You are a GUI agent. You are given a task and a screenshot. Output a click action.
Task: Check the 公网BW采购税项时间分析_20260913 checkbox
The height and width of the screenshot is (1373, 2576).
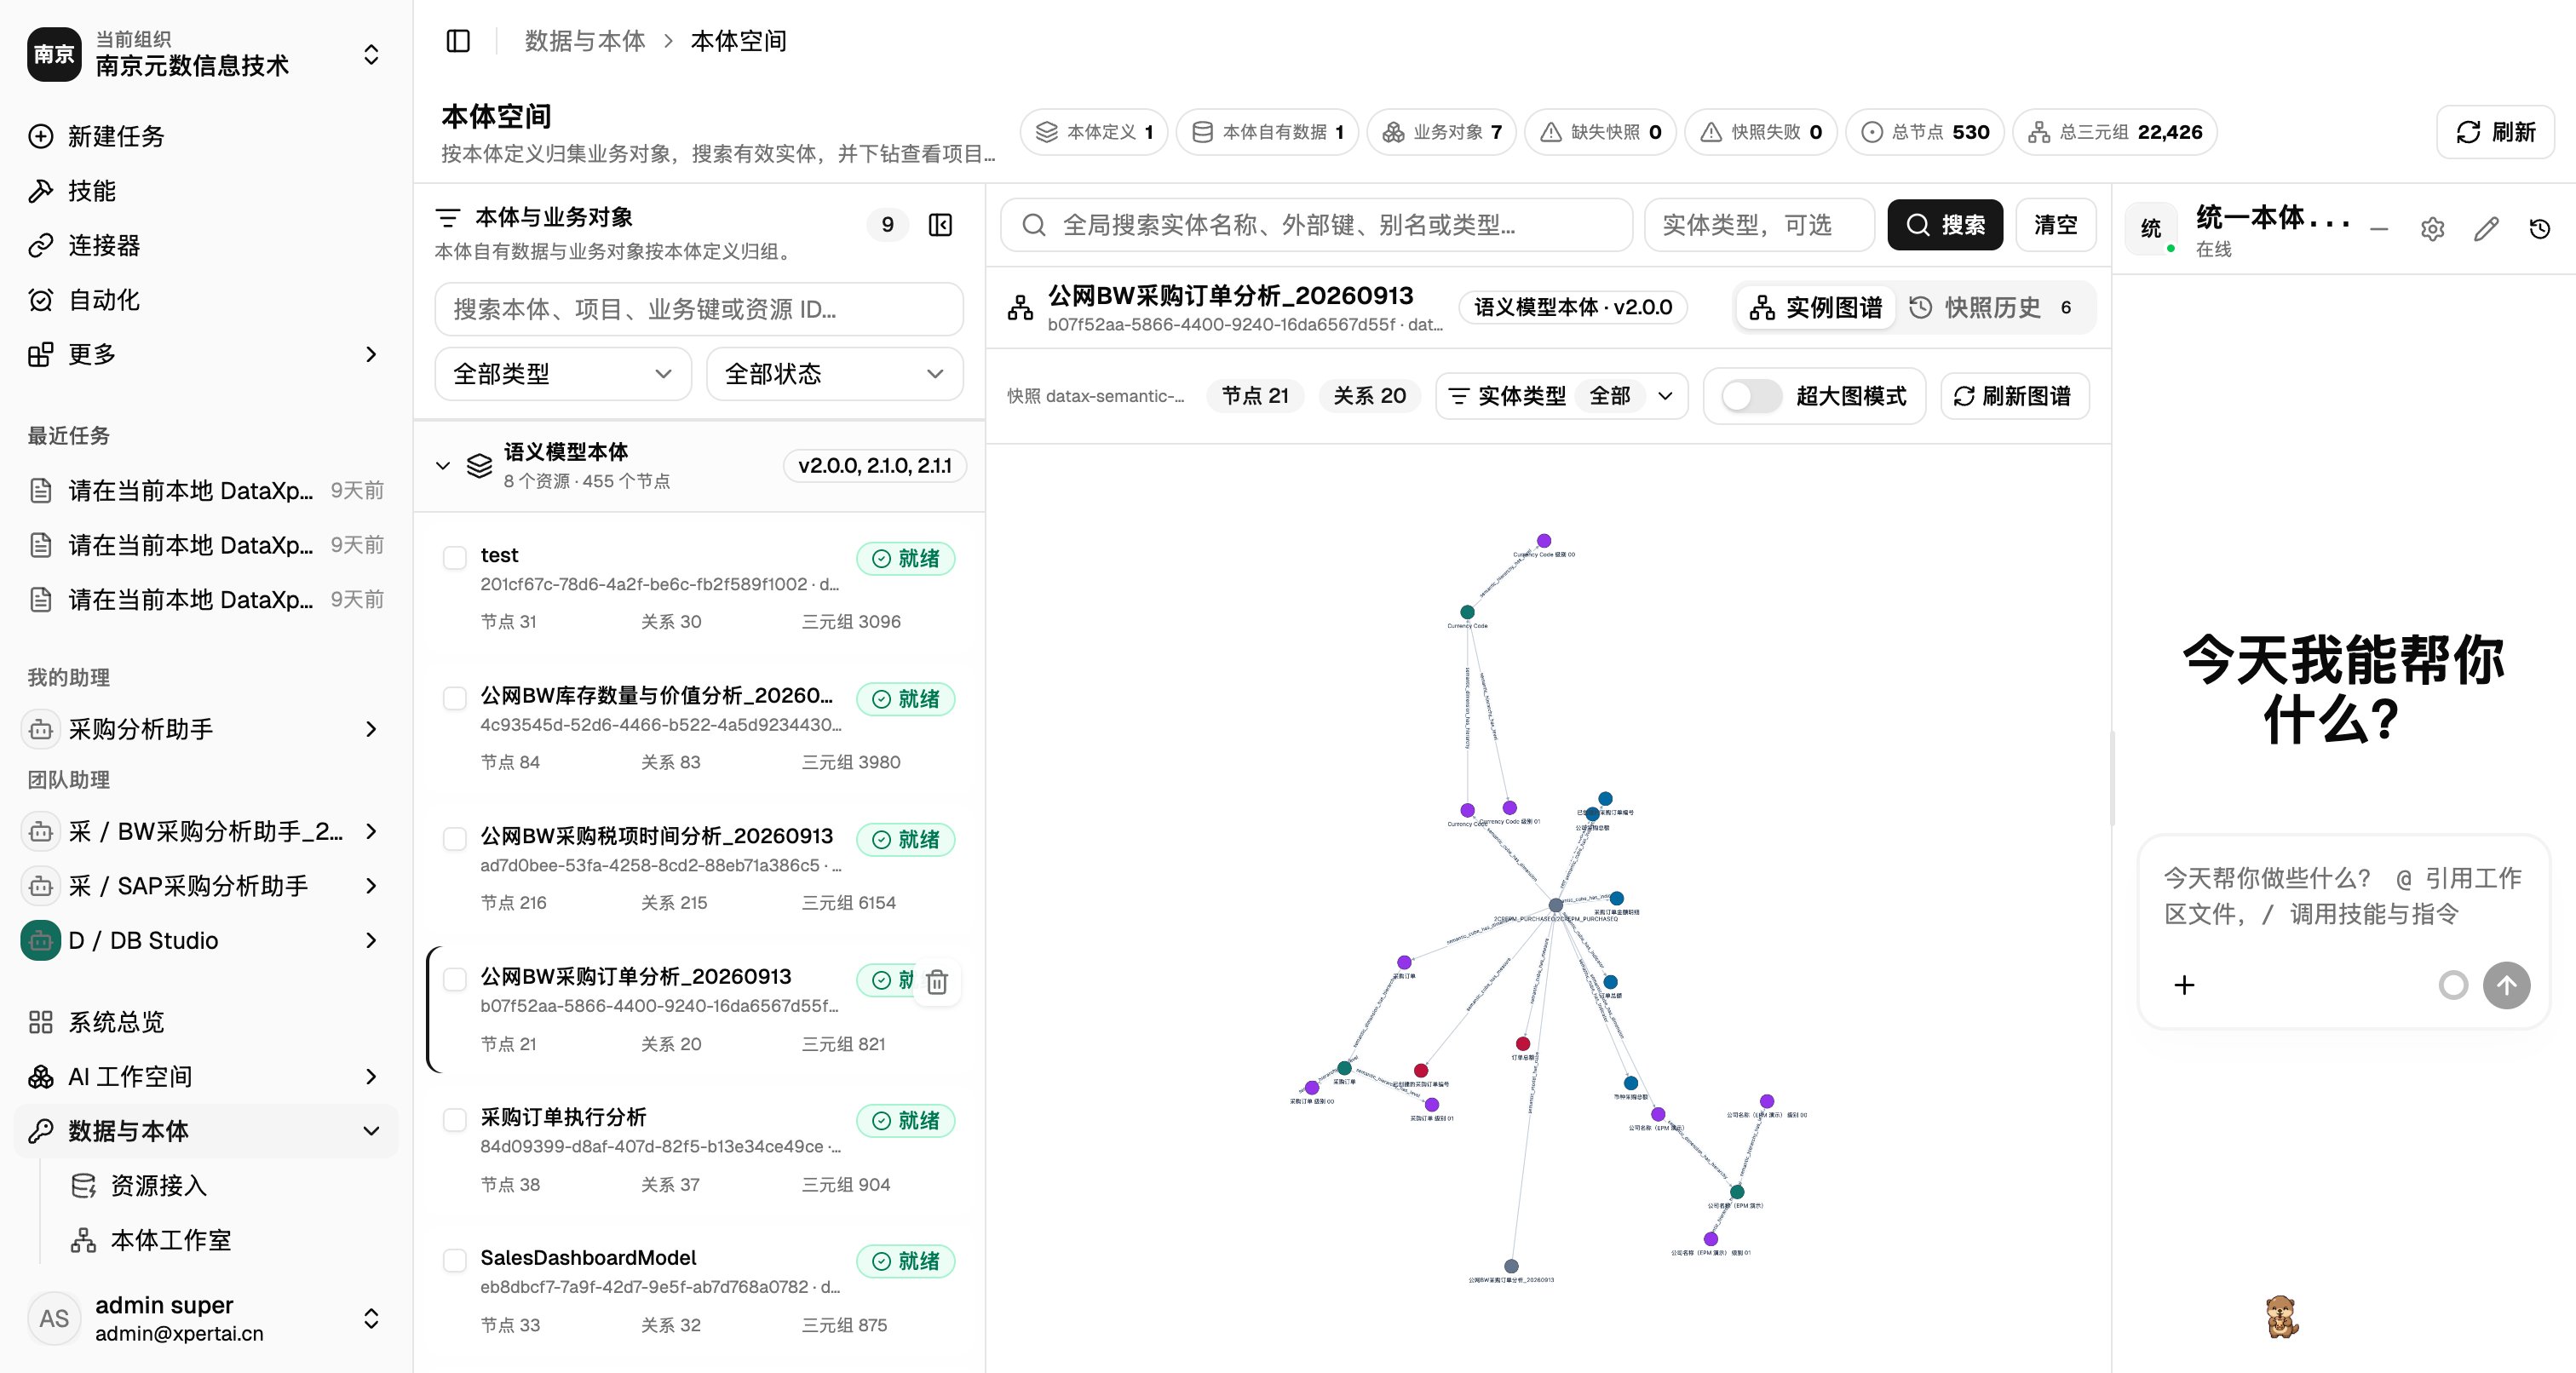point(455,838)
